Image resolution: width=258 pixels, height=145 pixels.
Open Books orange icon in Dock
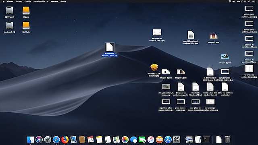pos(159,140)
